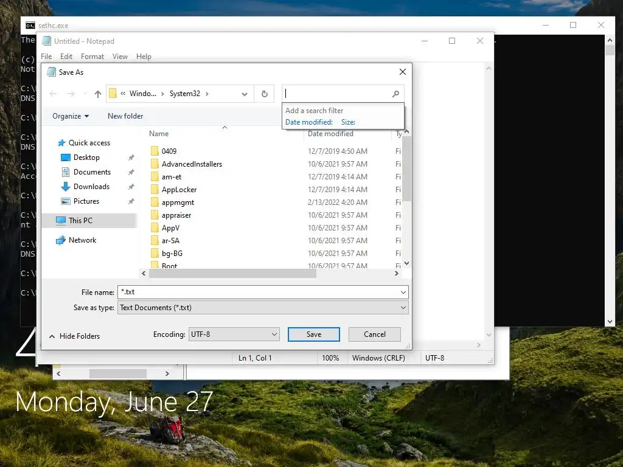This screenshot has height=467, width=623.
Task: Collapse the pane with Hide Folders
Action: 74,336
